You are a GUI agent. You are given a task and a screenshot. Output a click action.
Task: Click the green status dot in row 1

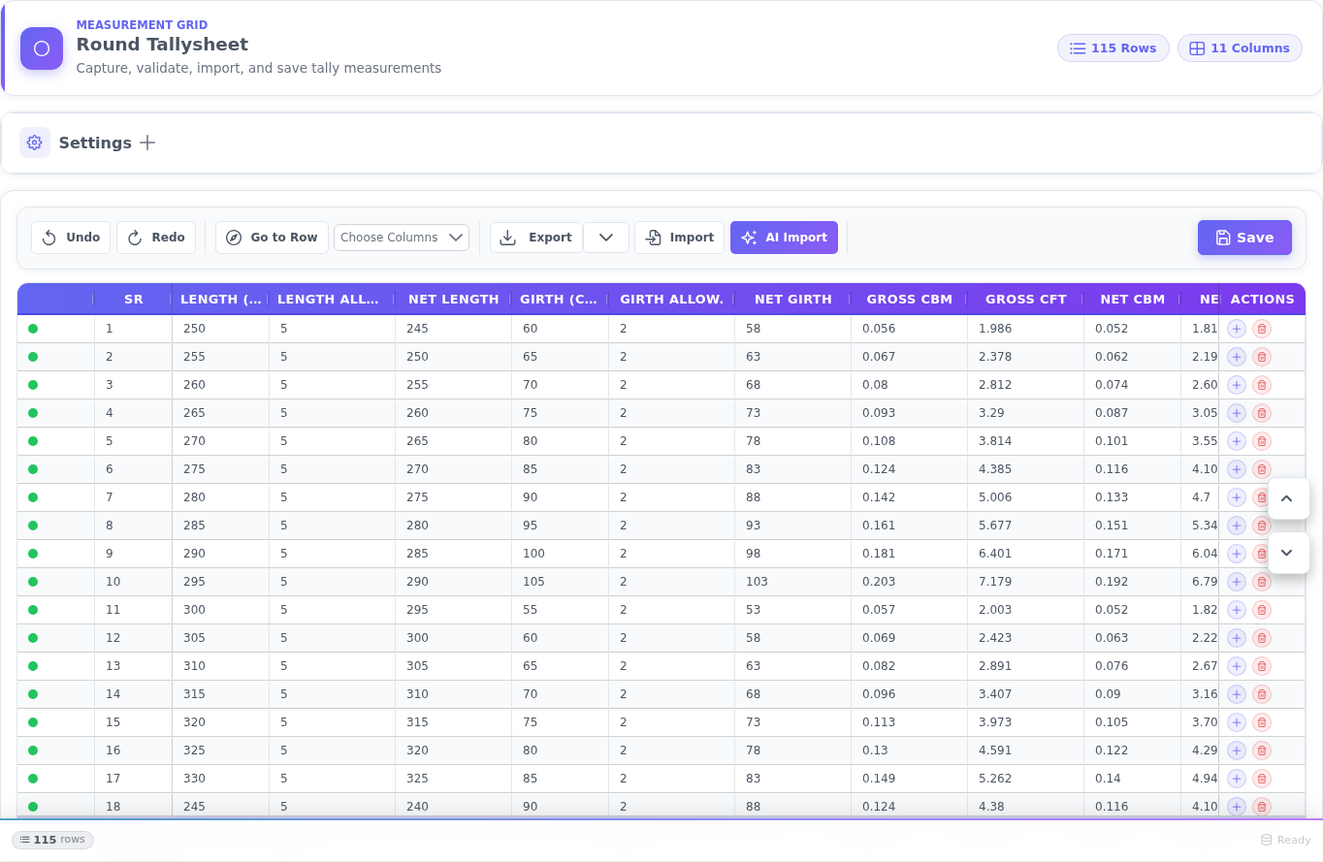coord(33,329)
